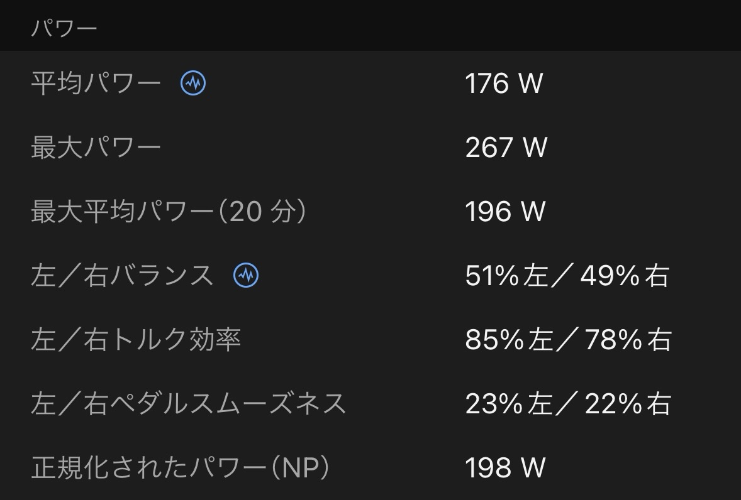Select the 最大パワー row label
This screenshot has width=741, height=500.
pyautogui.click(x=96, y=148)
